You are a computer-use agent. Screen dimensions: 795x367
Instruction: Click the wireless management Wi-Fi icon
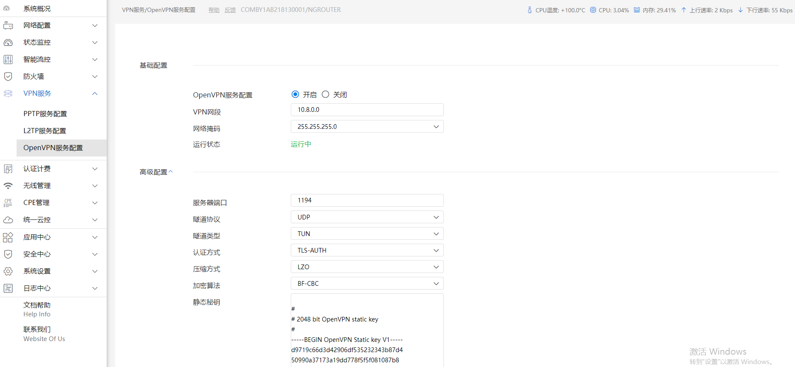(x=8, y=186)
